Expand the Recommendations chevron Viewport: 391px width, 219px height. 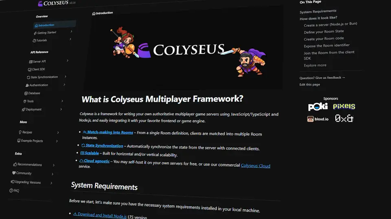click(x=54, y=165)
